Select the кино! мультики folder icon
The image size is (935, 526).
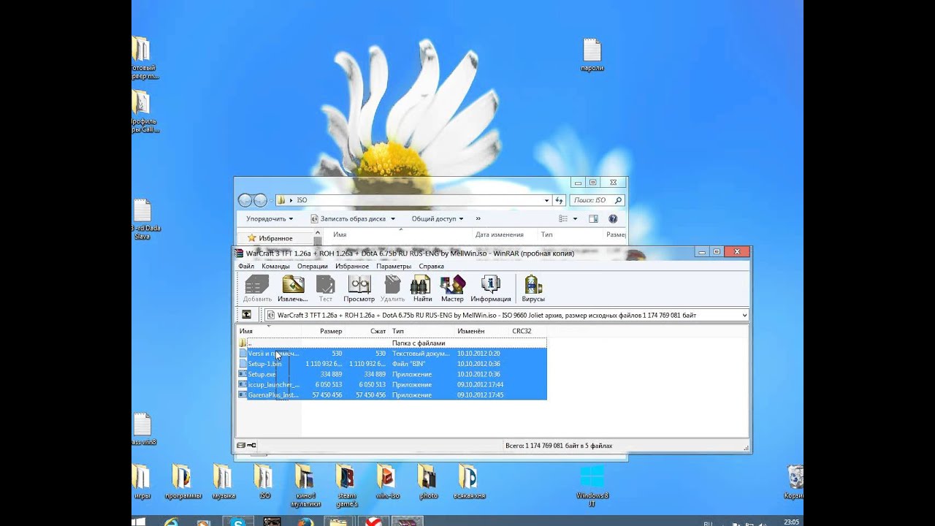(305, 484)
